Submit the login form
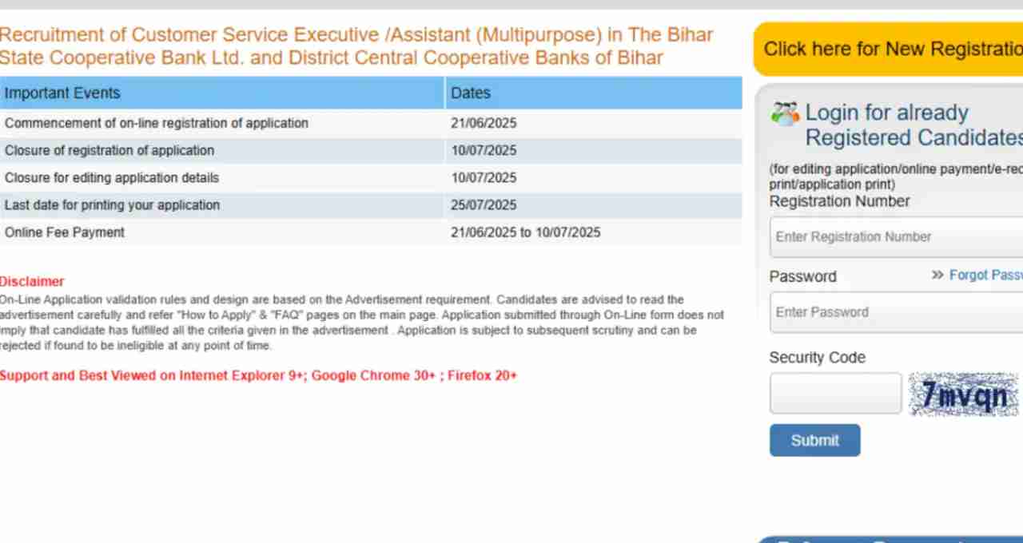1023x543 pixels. click(814, 440)
